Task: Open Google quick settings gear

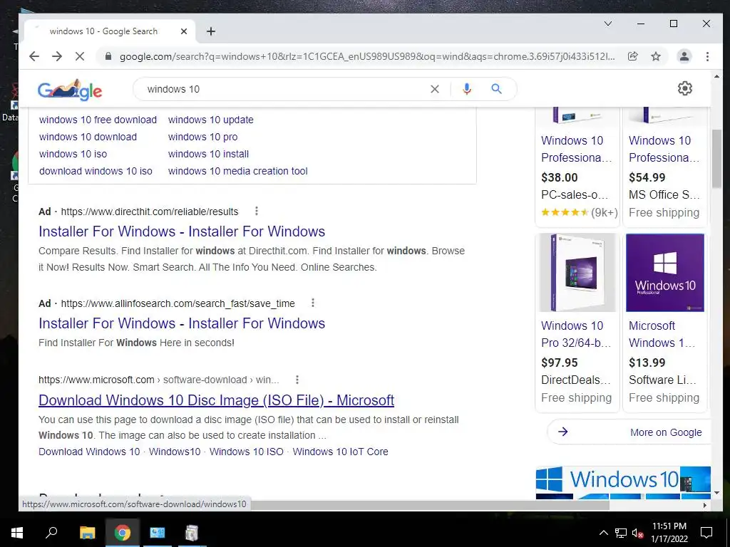Action: click(x=685, y=88)
